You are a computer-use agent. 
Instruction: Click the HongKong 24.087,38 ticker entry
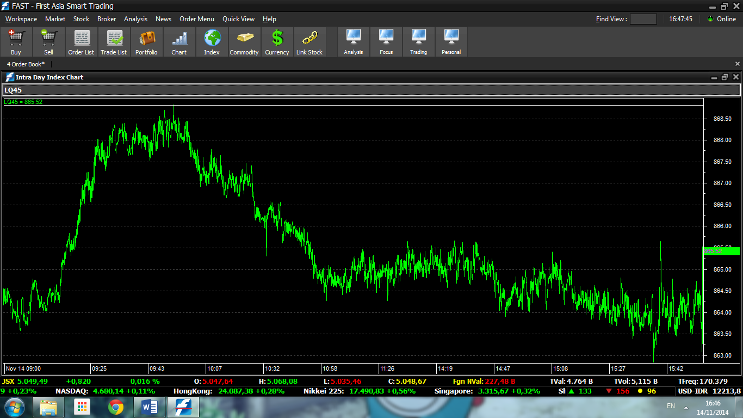[230, 391]
